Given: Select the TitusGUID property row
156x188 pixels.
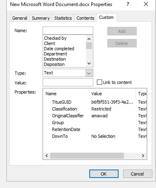Looking at the screenshot, I should point(95,102).
